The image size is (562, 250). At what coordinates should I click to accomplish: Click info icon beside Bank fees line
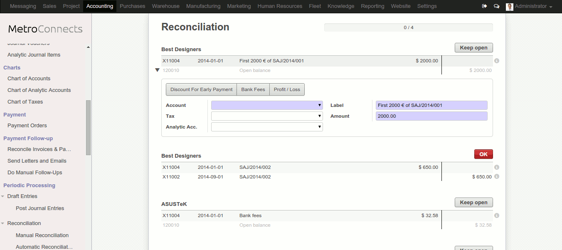click(497, 215)
